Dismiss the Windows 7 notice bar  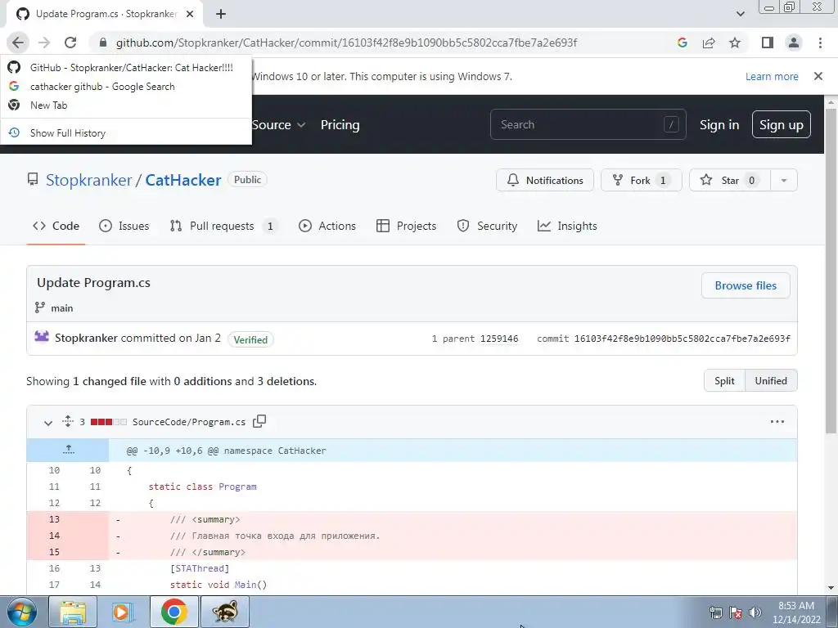(818, 76)
